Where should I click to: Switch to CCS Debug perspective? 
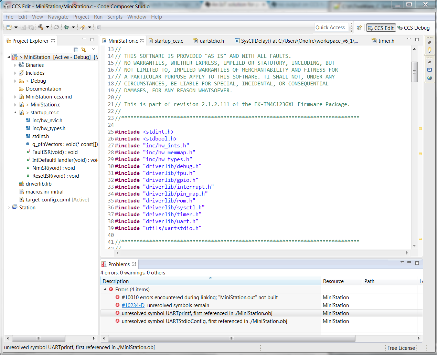coord(413,28)
